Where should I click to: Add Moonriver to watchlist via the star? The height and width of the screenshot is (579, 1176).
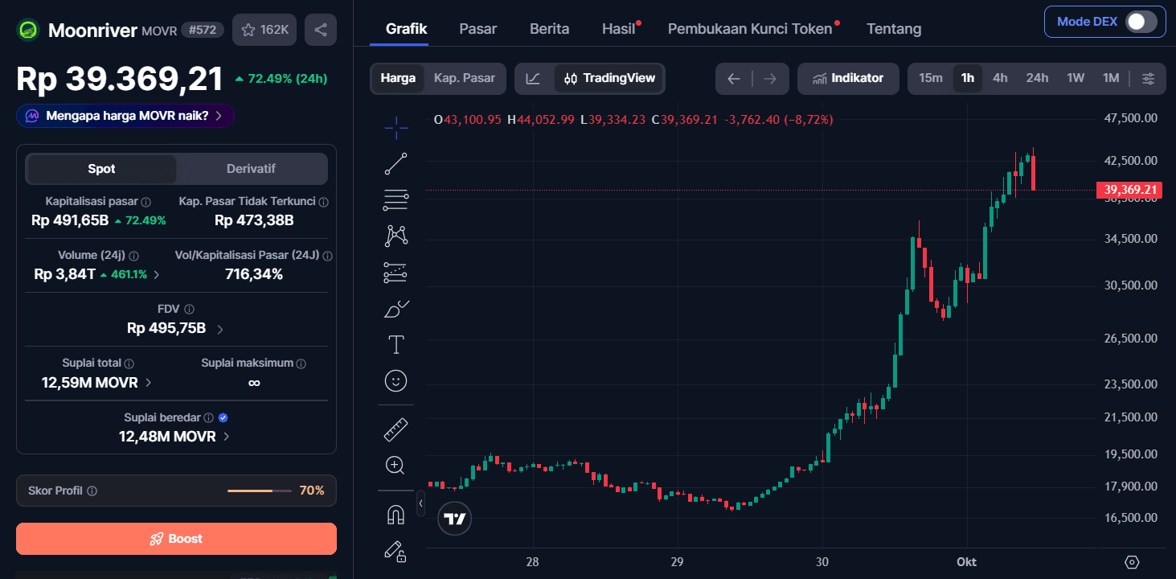tap(265, 30)
